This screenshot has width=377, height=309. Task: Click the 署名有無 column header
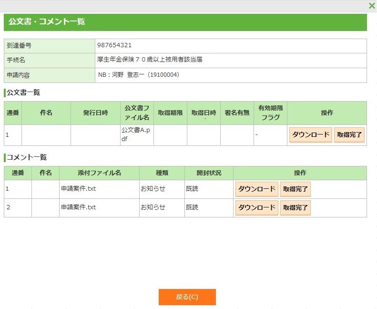point(237,113)
